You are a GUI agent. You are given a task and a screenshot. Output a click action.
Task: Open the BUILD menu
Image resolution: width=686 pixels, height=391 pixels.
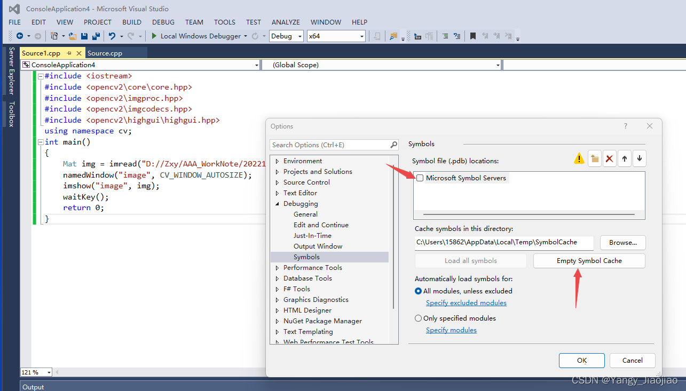pyautogui.click(x=132, y=22)
